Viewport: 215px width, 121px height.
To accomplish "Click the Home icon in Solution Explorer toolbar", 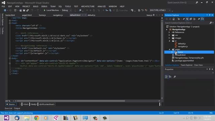I will pos(174,19).
